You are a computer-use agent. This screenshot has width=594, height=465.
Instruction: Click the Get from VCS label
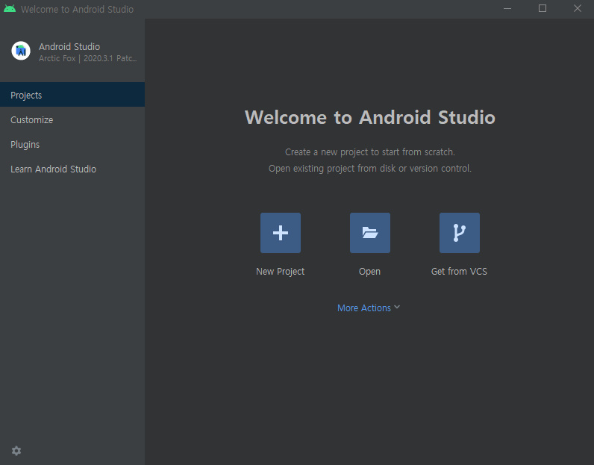[x=459, y=272]
